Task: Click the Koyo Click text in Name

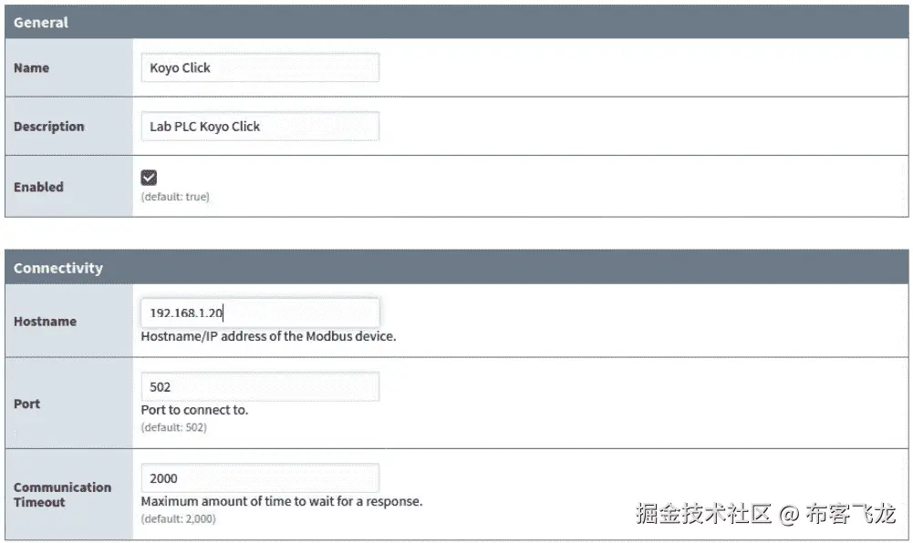Action: [x=182, y=67]
